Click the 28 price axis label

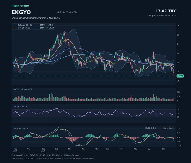tap(178, 26)
